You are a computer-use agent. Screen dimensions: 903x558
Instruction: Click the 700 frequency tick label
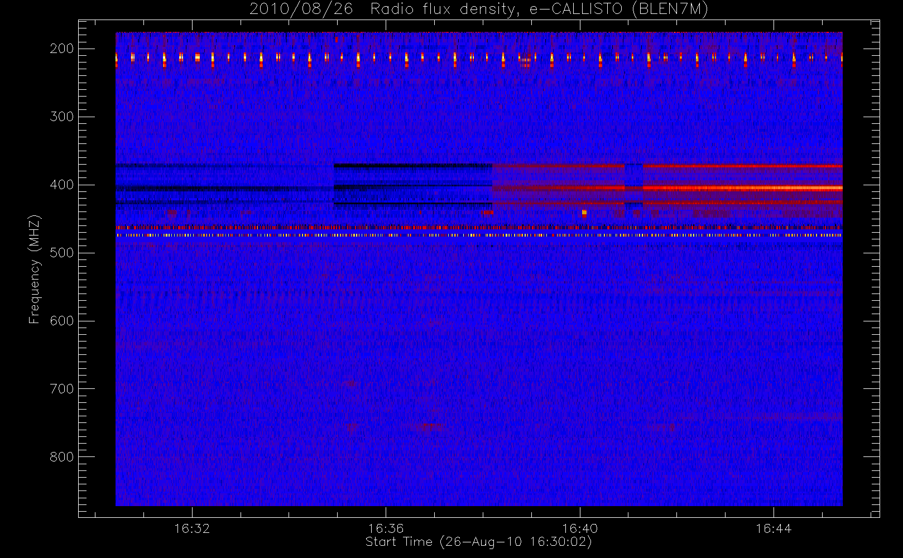tap(61, 389)
